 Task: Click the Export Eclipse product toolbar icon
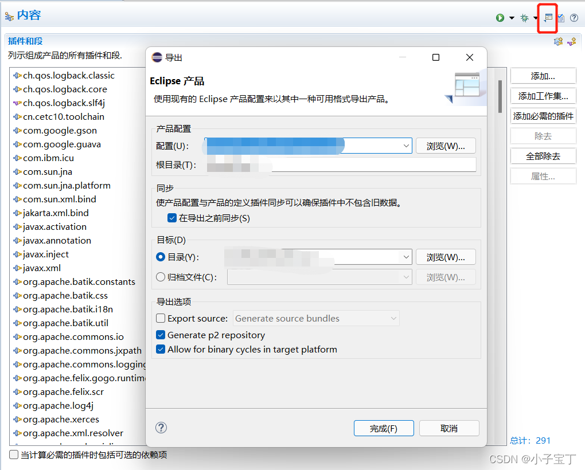pos(548,18)
